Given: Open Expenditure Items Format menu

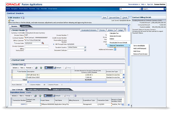Looking at the screenshot, I should click(x=29, y=96).
